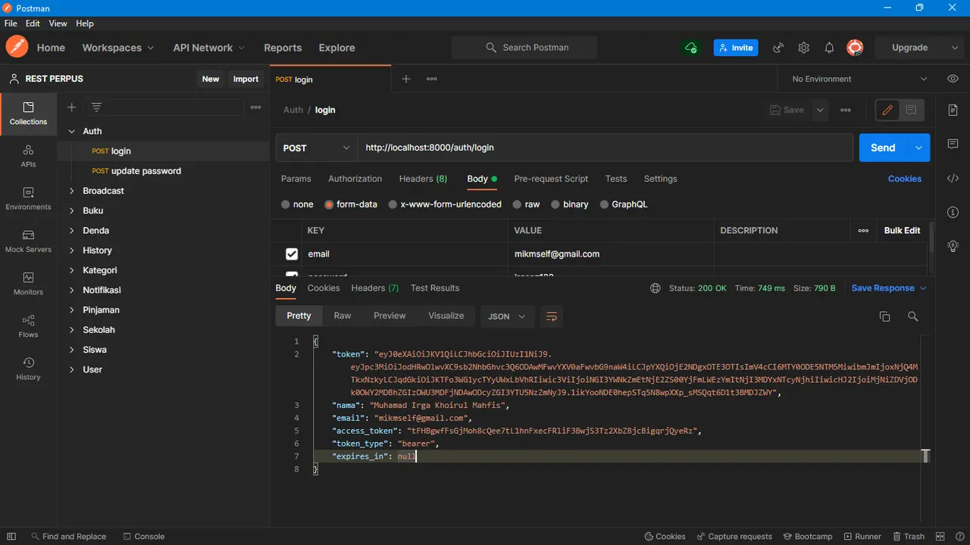Switch to request Headers (8) tab

tap(423, 179)
